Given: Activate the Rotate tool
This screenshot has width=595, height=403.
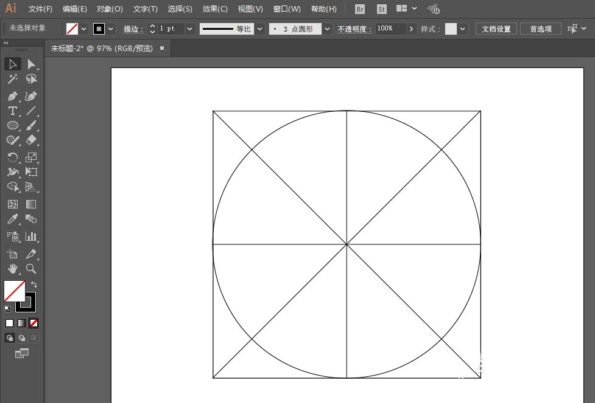Looking at the screenshot, I should (x=13, y=157).
